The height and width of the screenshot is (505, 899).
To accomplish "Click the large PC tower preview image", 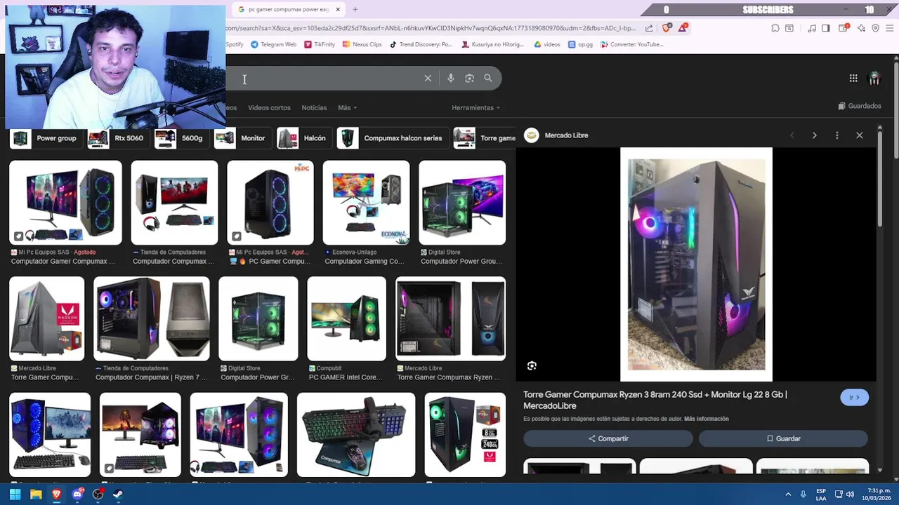I will 696,264.
